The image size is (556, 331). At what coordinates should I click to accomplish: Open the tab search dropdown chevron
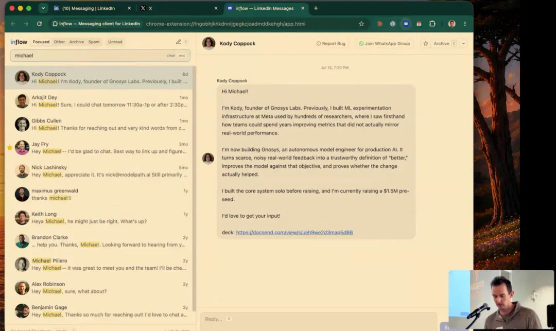click(43, 8)
